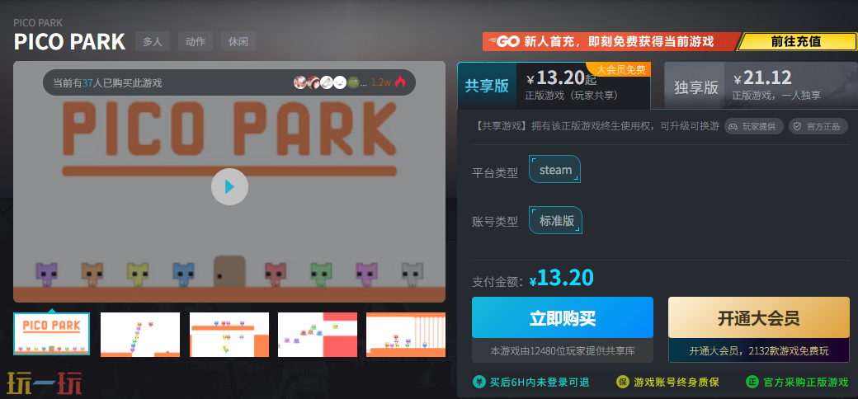Click the 游戏账号终身质保 guarantee text

coord(676,382)
